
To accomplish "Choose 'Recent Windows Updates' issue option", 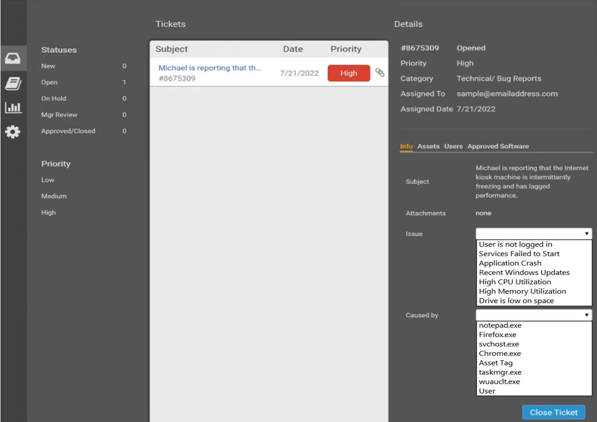I will point(524,273).
